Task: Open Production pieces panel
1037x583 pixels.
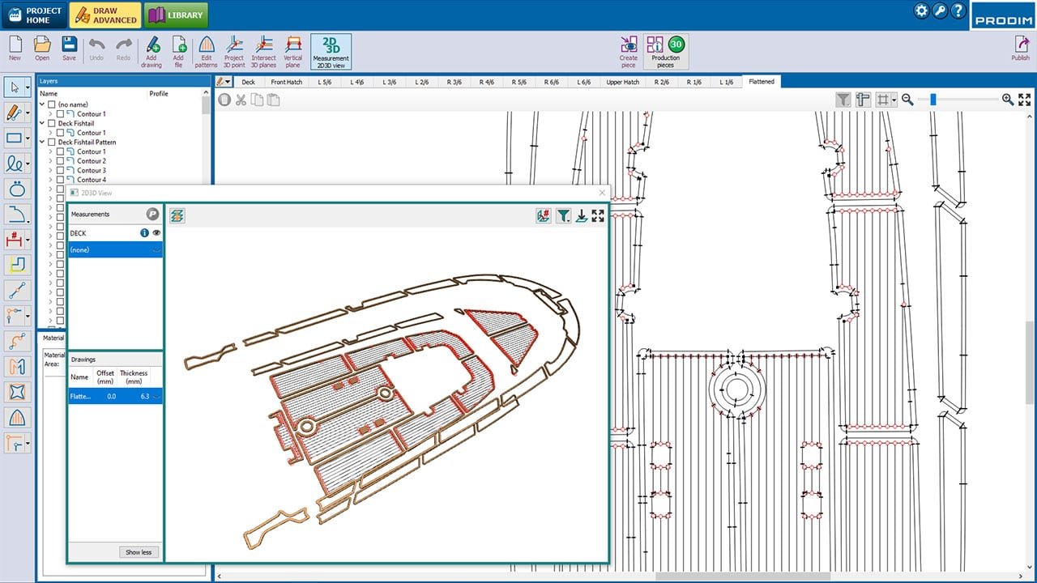Action: click(x=666, y=52)
